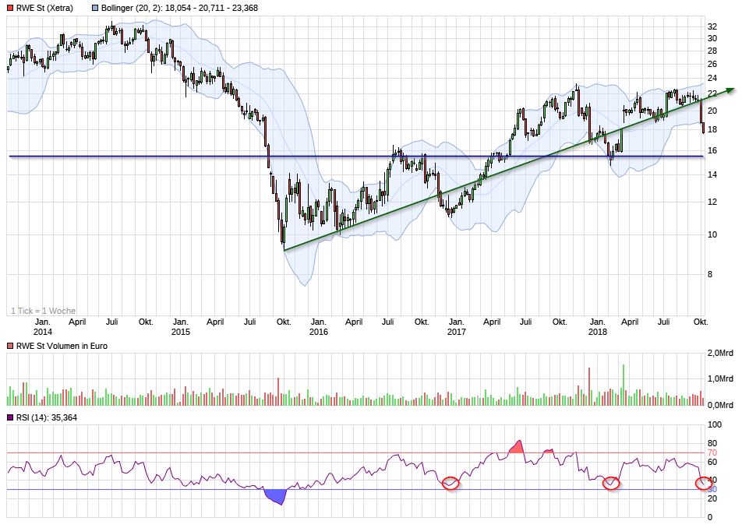Click the 2,0Mrd volume scale label
This screenshot has height=528, width=749.
[x=720, y=352]
